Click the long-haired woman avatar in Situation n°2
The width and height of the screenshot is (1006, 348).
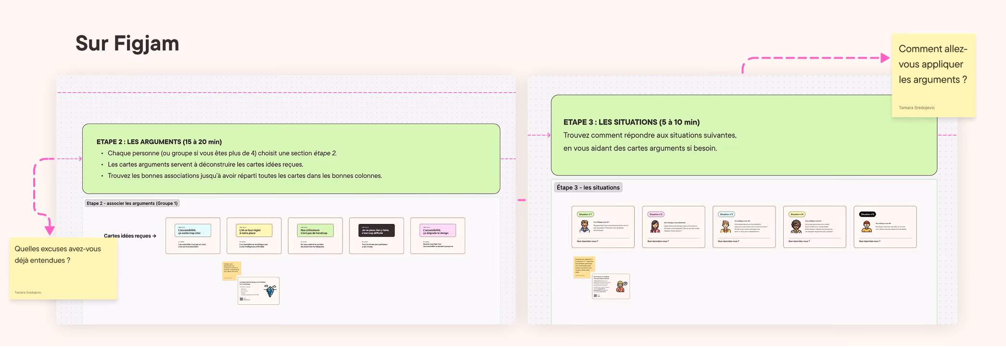(x=655, y=226)
